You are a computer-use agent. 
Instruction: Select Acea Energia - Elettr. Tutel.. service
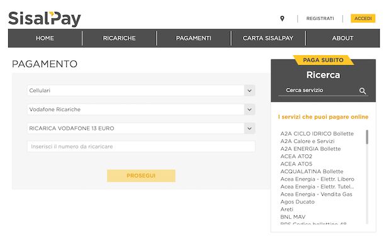pyautogui.click(x=317, y=186)
